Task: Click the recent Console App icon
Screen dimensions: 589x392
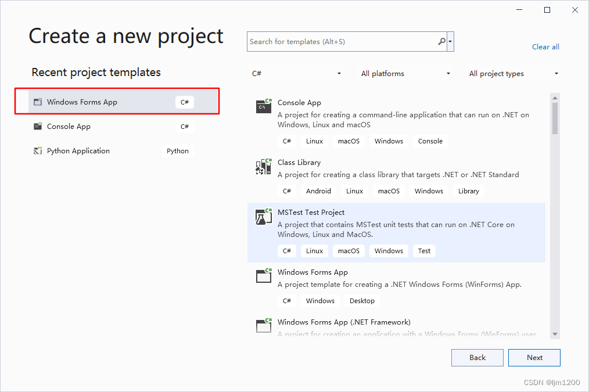Action: coord(38,126)
